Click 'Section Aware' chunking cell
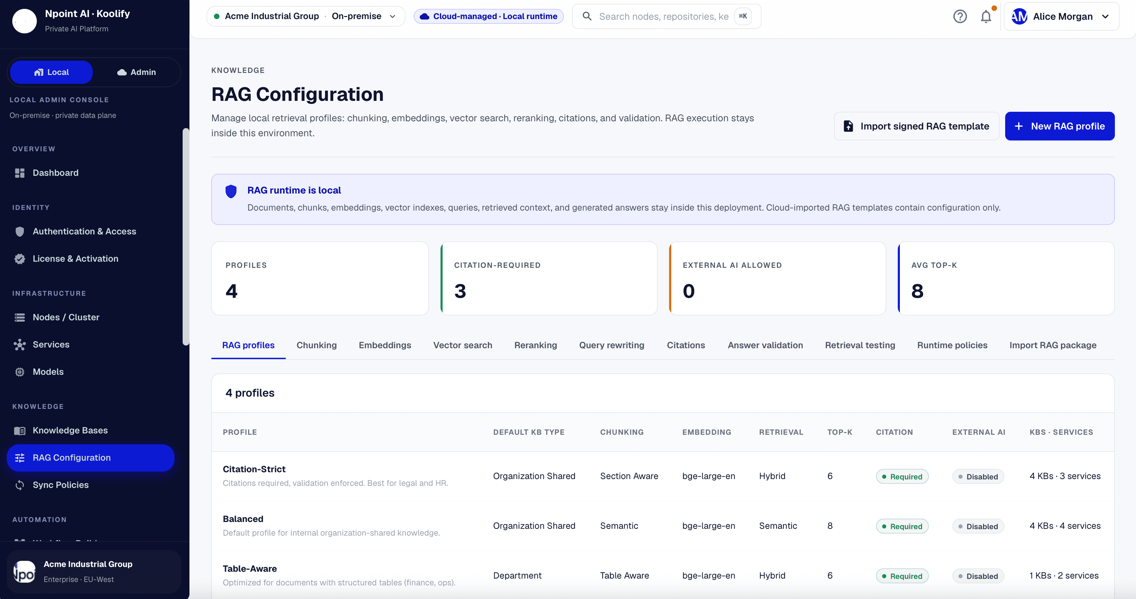 tap(629, 476)
